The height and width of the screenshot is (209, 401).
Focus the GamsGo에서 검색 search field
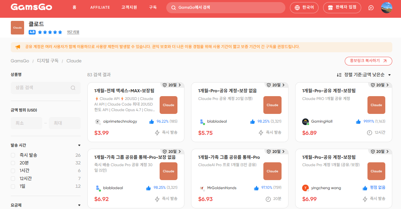click(x=226, y=8)
